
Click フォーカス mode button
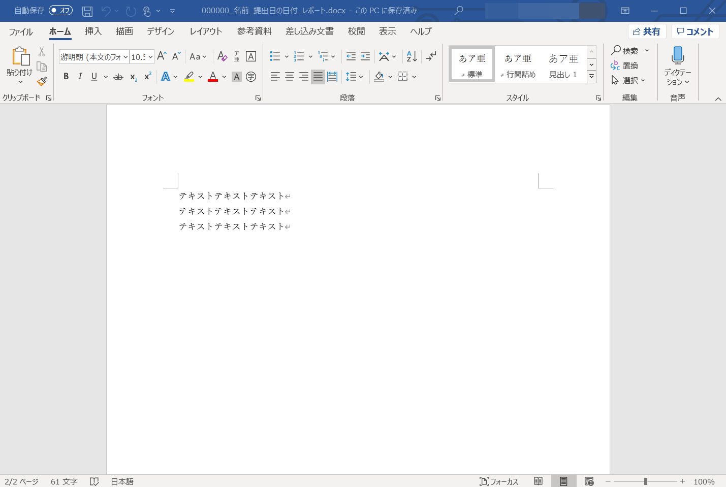(499, 481)
